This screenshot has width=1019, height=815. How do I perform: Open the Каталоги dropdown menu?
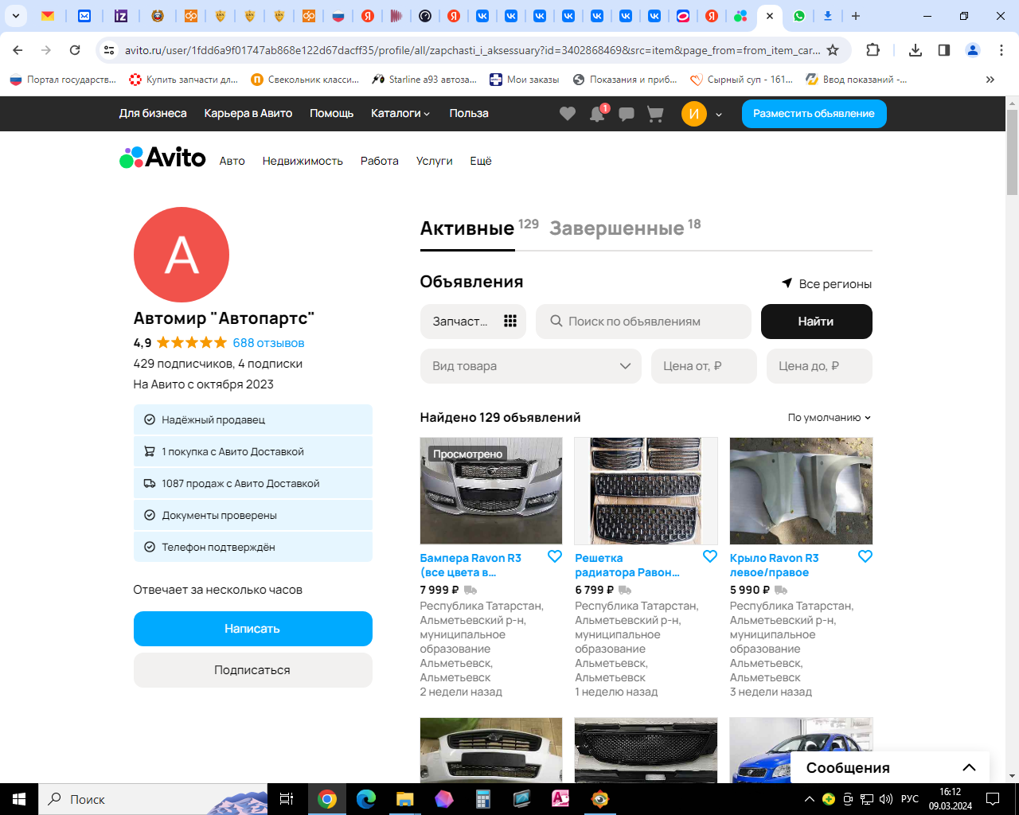pyautogui.click(x=400, y=114)
